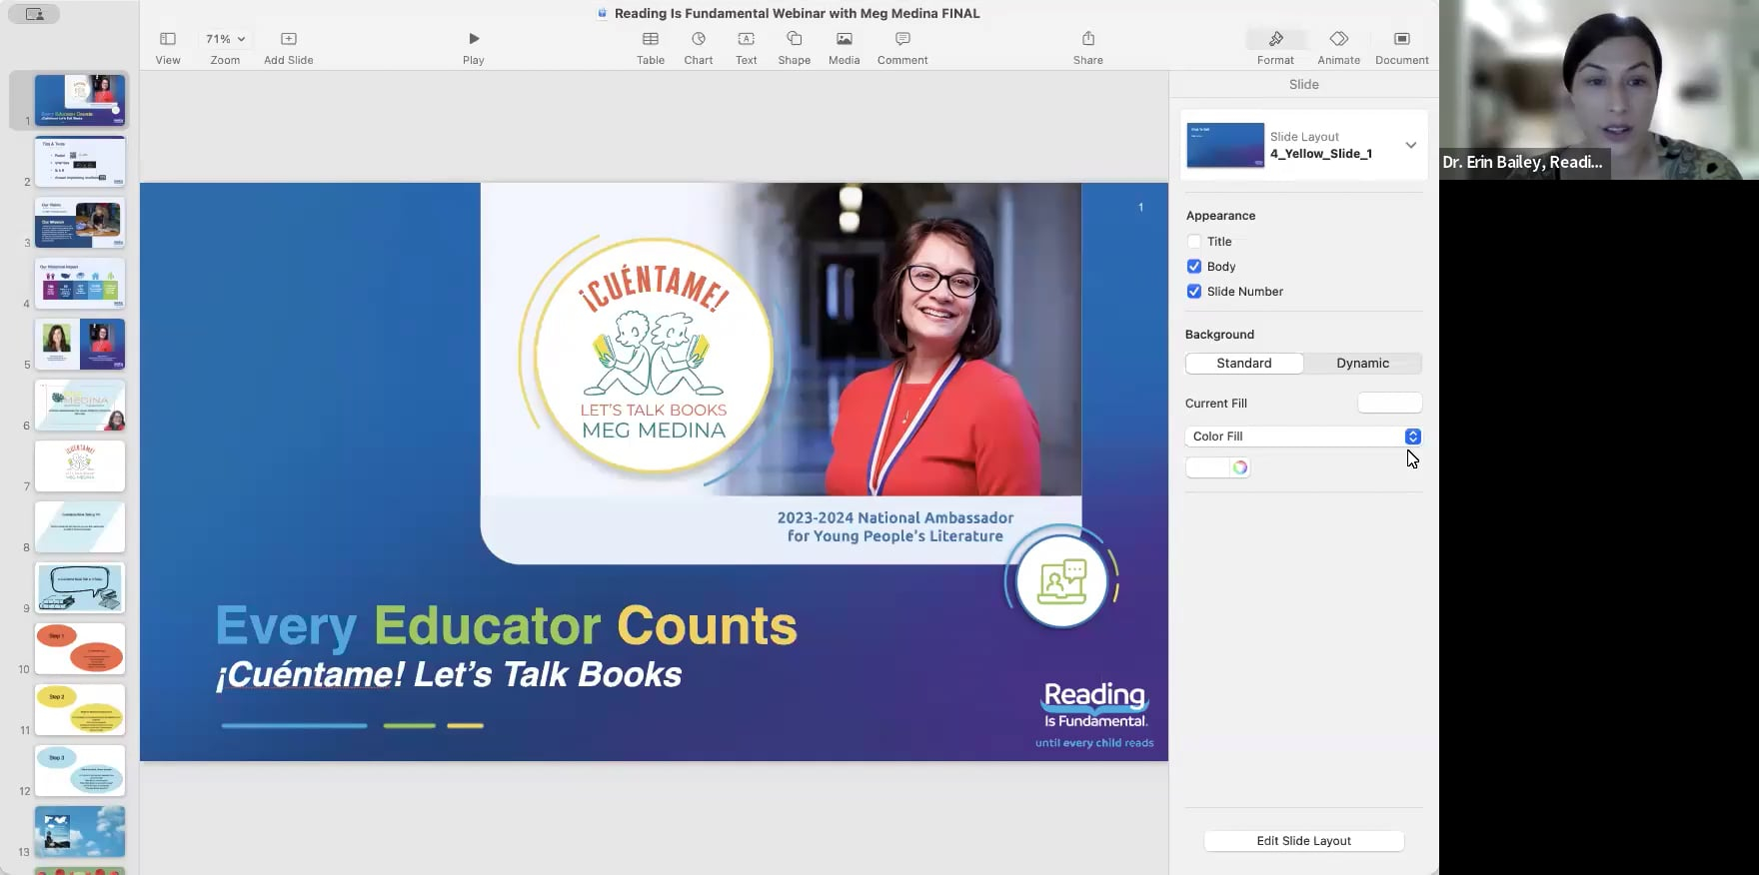Click Dr. Erin Bailey video tile
The height and width of the screenshot is (875, 1759).
[x=1599, y=90]
